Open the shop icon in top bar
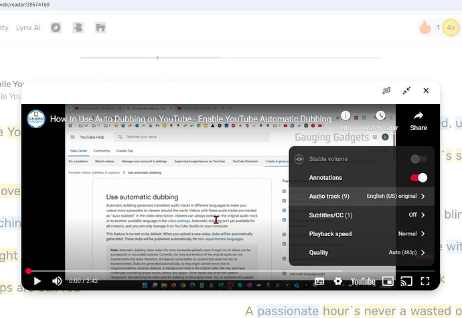 pyautogui.click(x=100, y=28)
